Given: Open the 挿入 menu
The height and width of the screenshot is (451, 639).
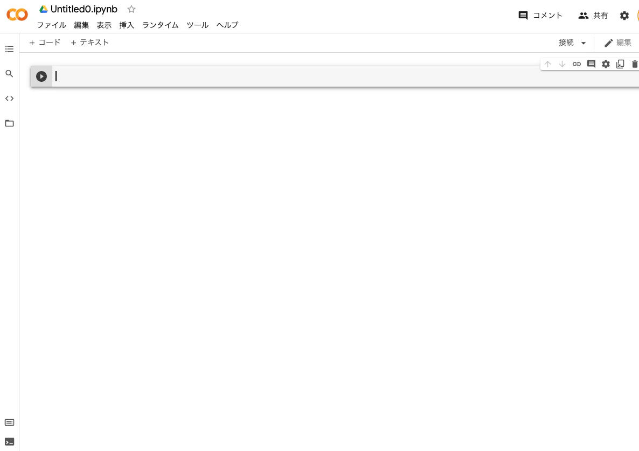Looking at the screenshot, I should pos(127,25).
